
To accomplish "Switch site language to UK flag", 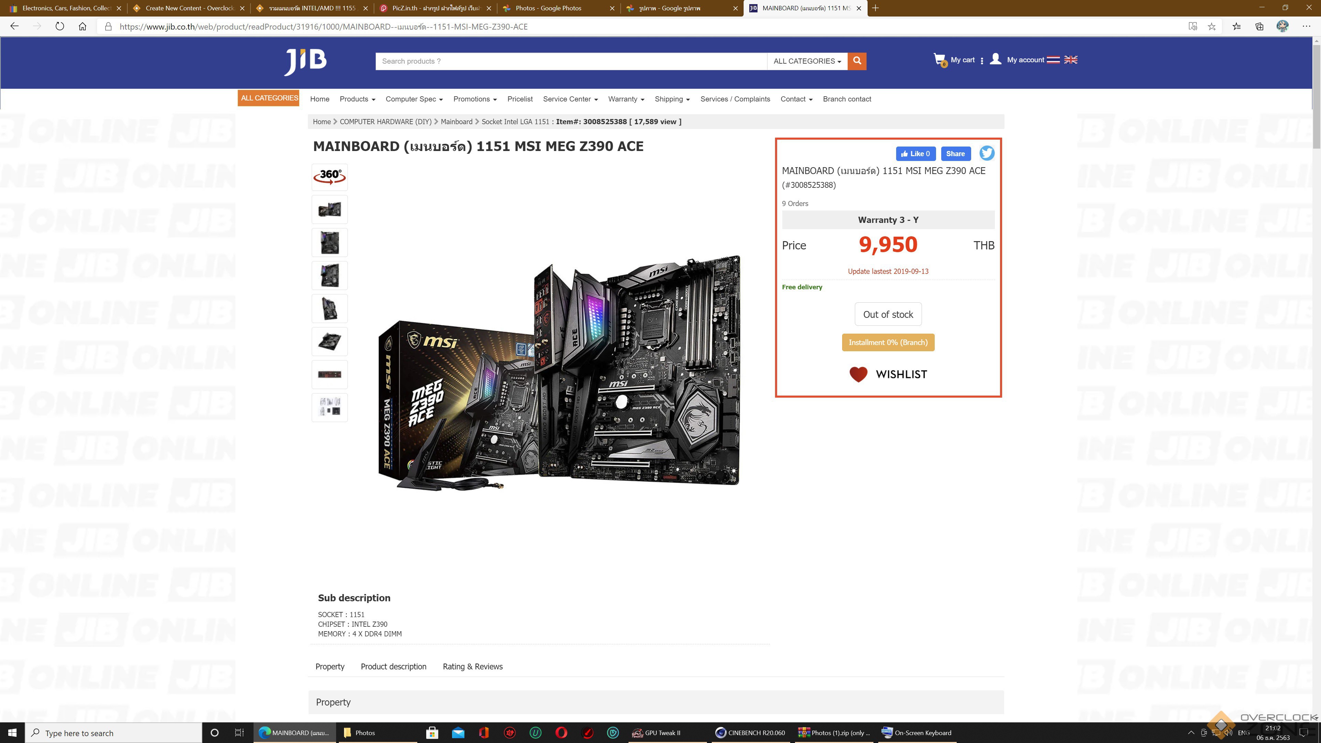I will (x=1071, y=60).
